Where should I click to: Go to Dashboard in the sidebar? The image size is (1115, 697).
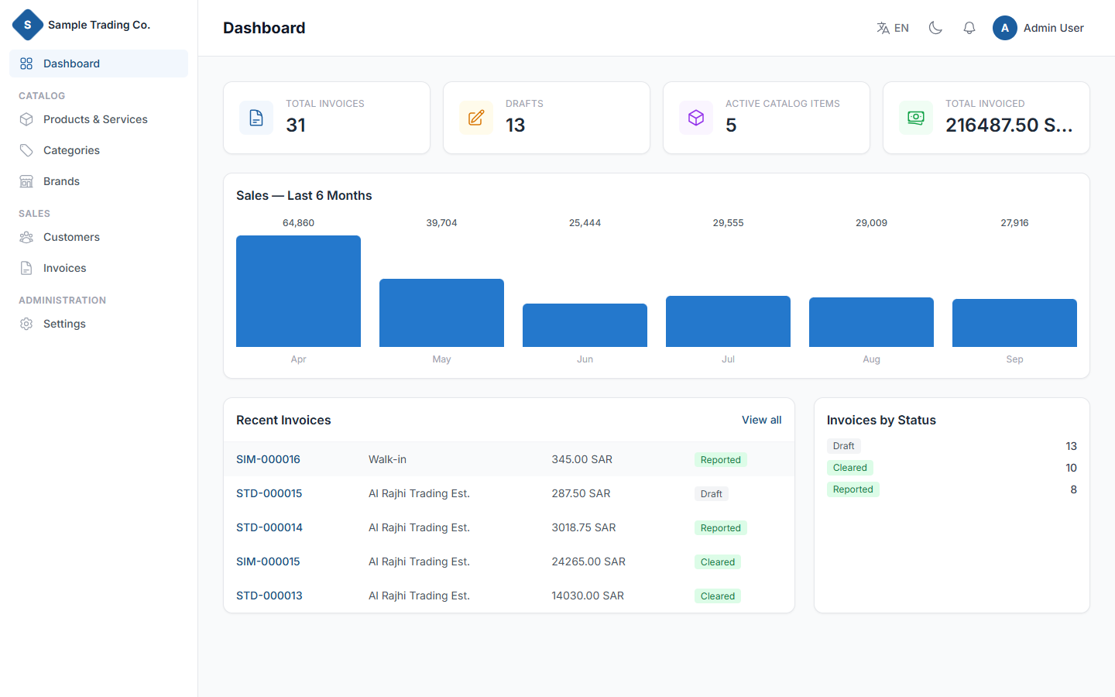point(98,64)
